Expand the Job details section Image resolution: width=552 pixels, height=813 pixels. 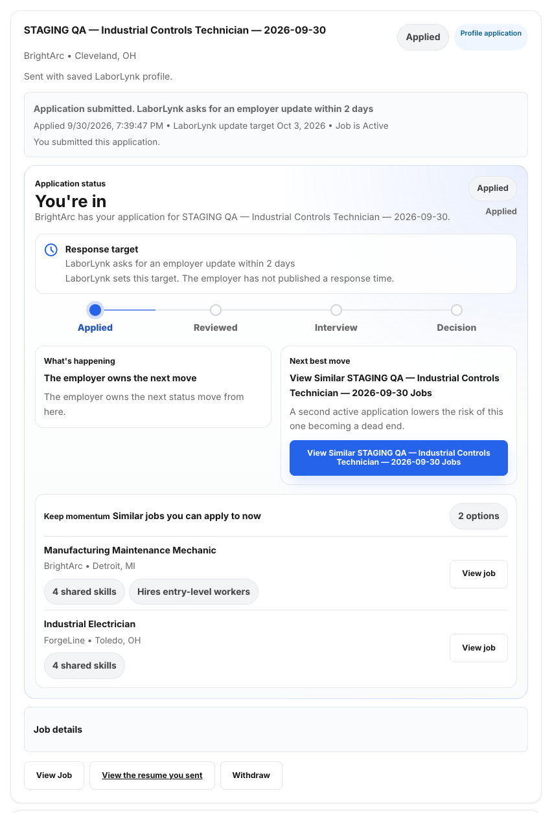276,729
